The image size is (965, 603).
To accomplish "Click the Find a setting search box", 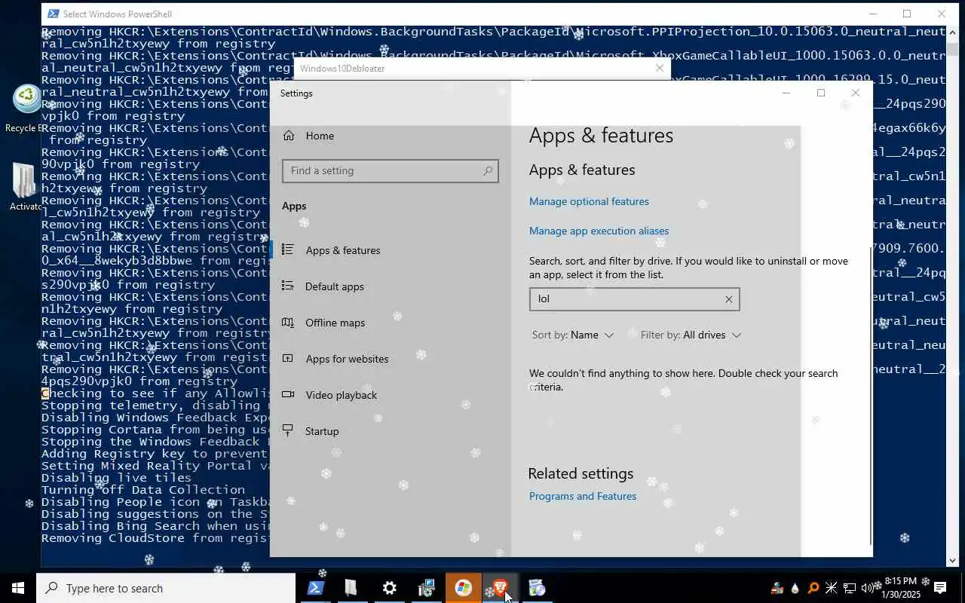I will coord(391,170).
